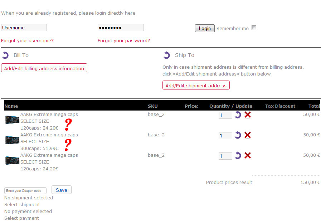321x223 pixels.
Task: Focus the Username input field
Action: click(x=24, y=28)
